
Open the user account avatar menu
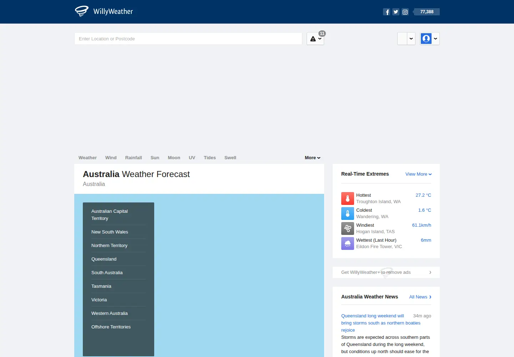[430, 39]
